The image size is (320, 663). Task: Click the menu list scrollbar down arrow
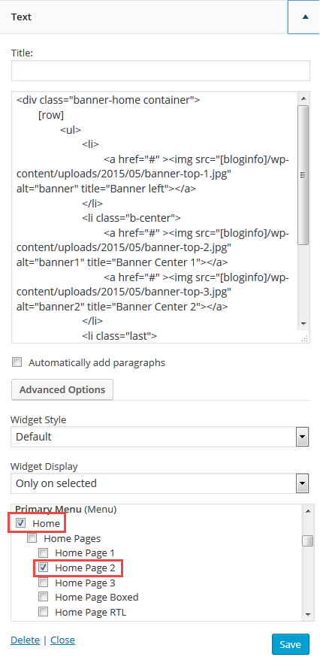tap(308, 614)
